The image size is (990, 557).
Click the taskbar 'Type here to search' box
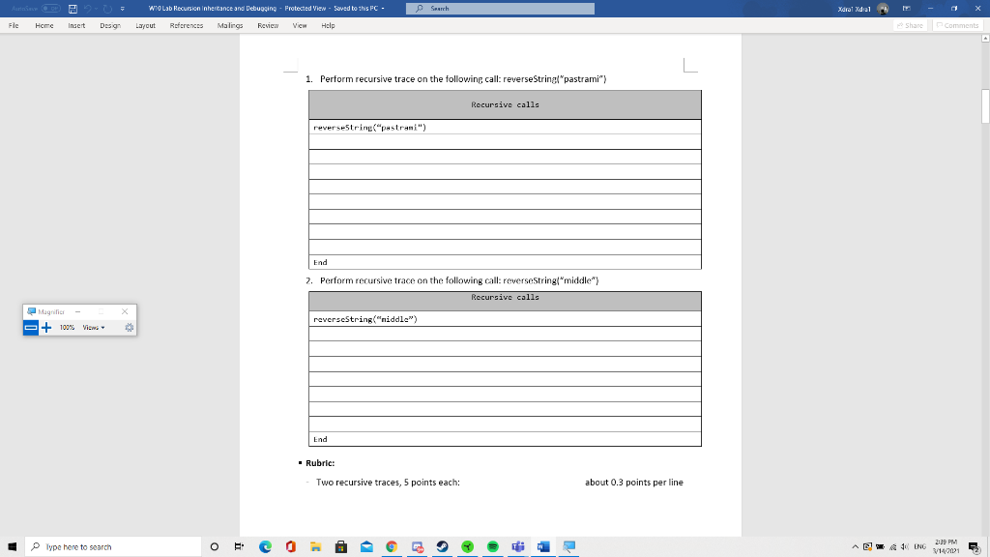coord(113,547)
